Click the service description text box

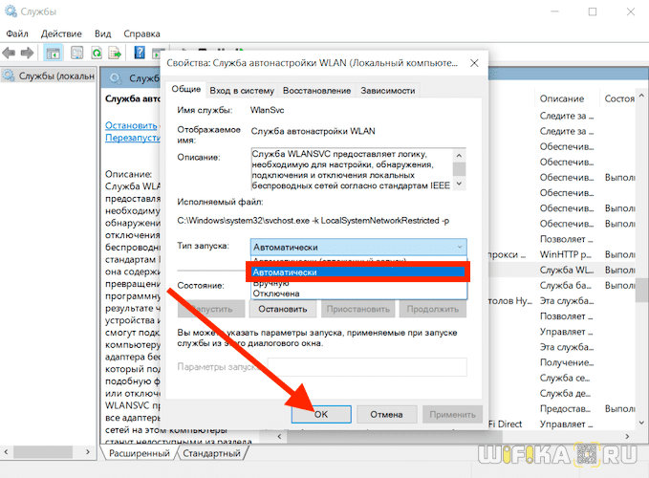click(352, 169)
